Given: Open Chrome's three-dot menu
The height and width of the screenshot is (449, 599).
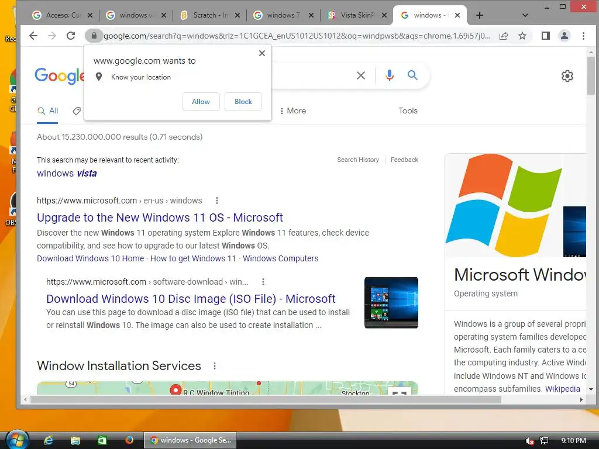Looking at the screenshot, I should (583, 36).
